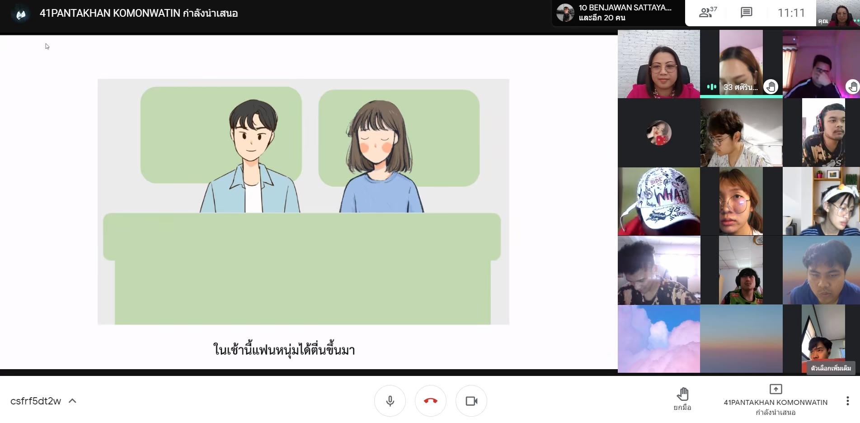This screenshot has height=423, width=860.
Task: Expand meeting details next to csfrf5dt2w
Action: [72, 401]
